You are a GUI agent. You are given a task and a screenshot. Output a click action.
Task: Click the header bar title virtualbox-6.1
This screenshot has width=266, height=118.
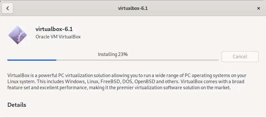[x=133, y=8]
